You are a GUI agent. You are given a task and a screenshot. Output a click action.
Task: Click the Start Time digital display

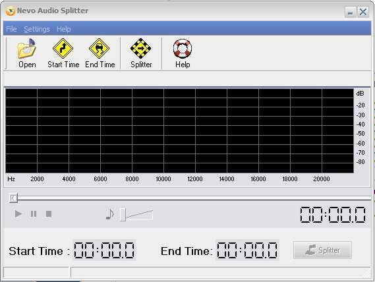coord(104,250)
